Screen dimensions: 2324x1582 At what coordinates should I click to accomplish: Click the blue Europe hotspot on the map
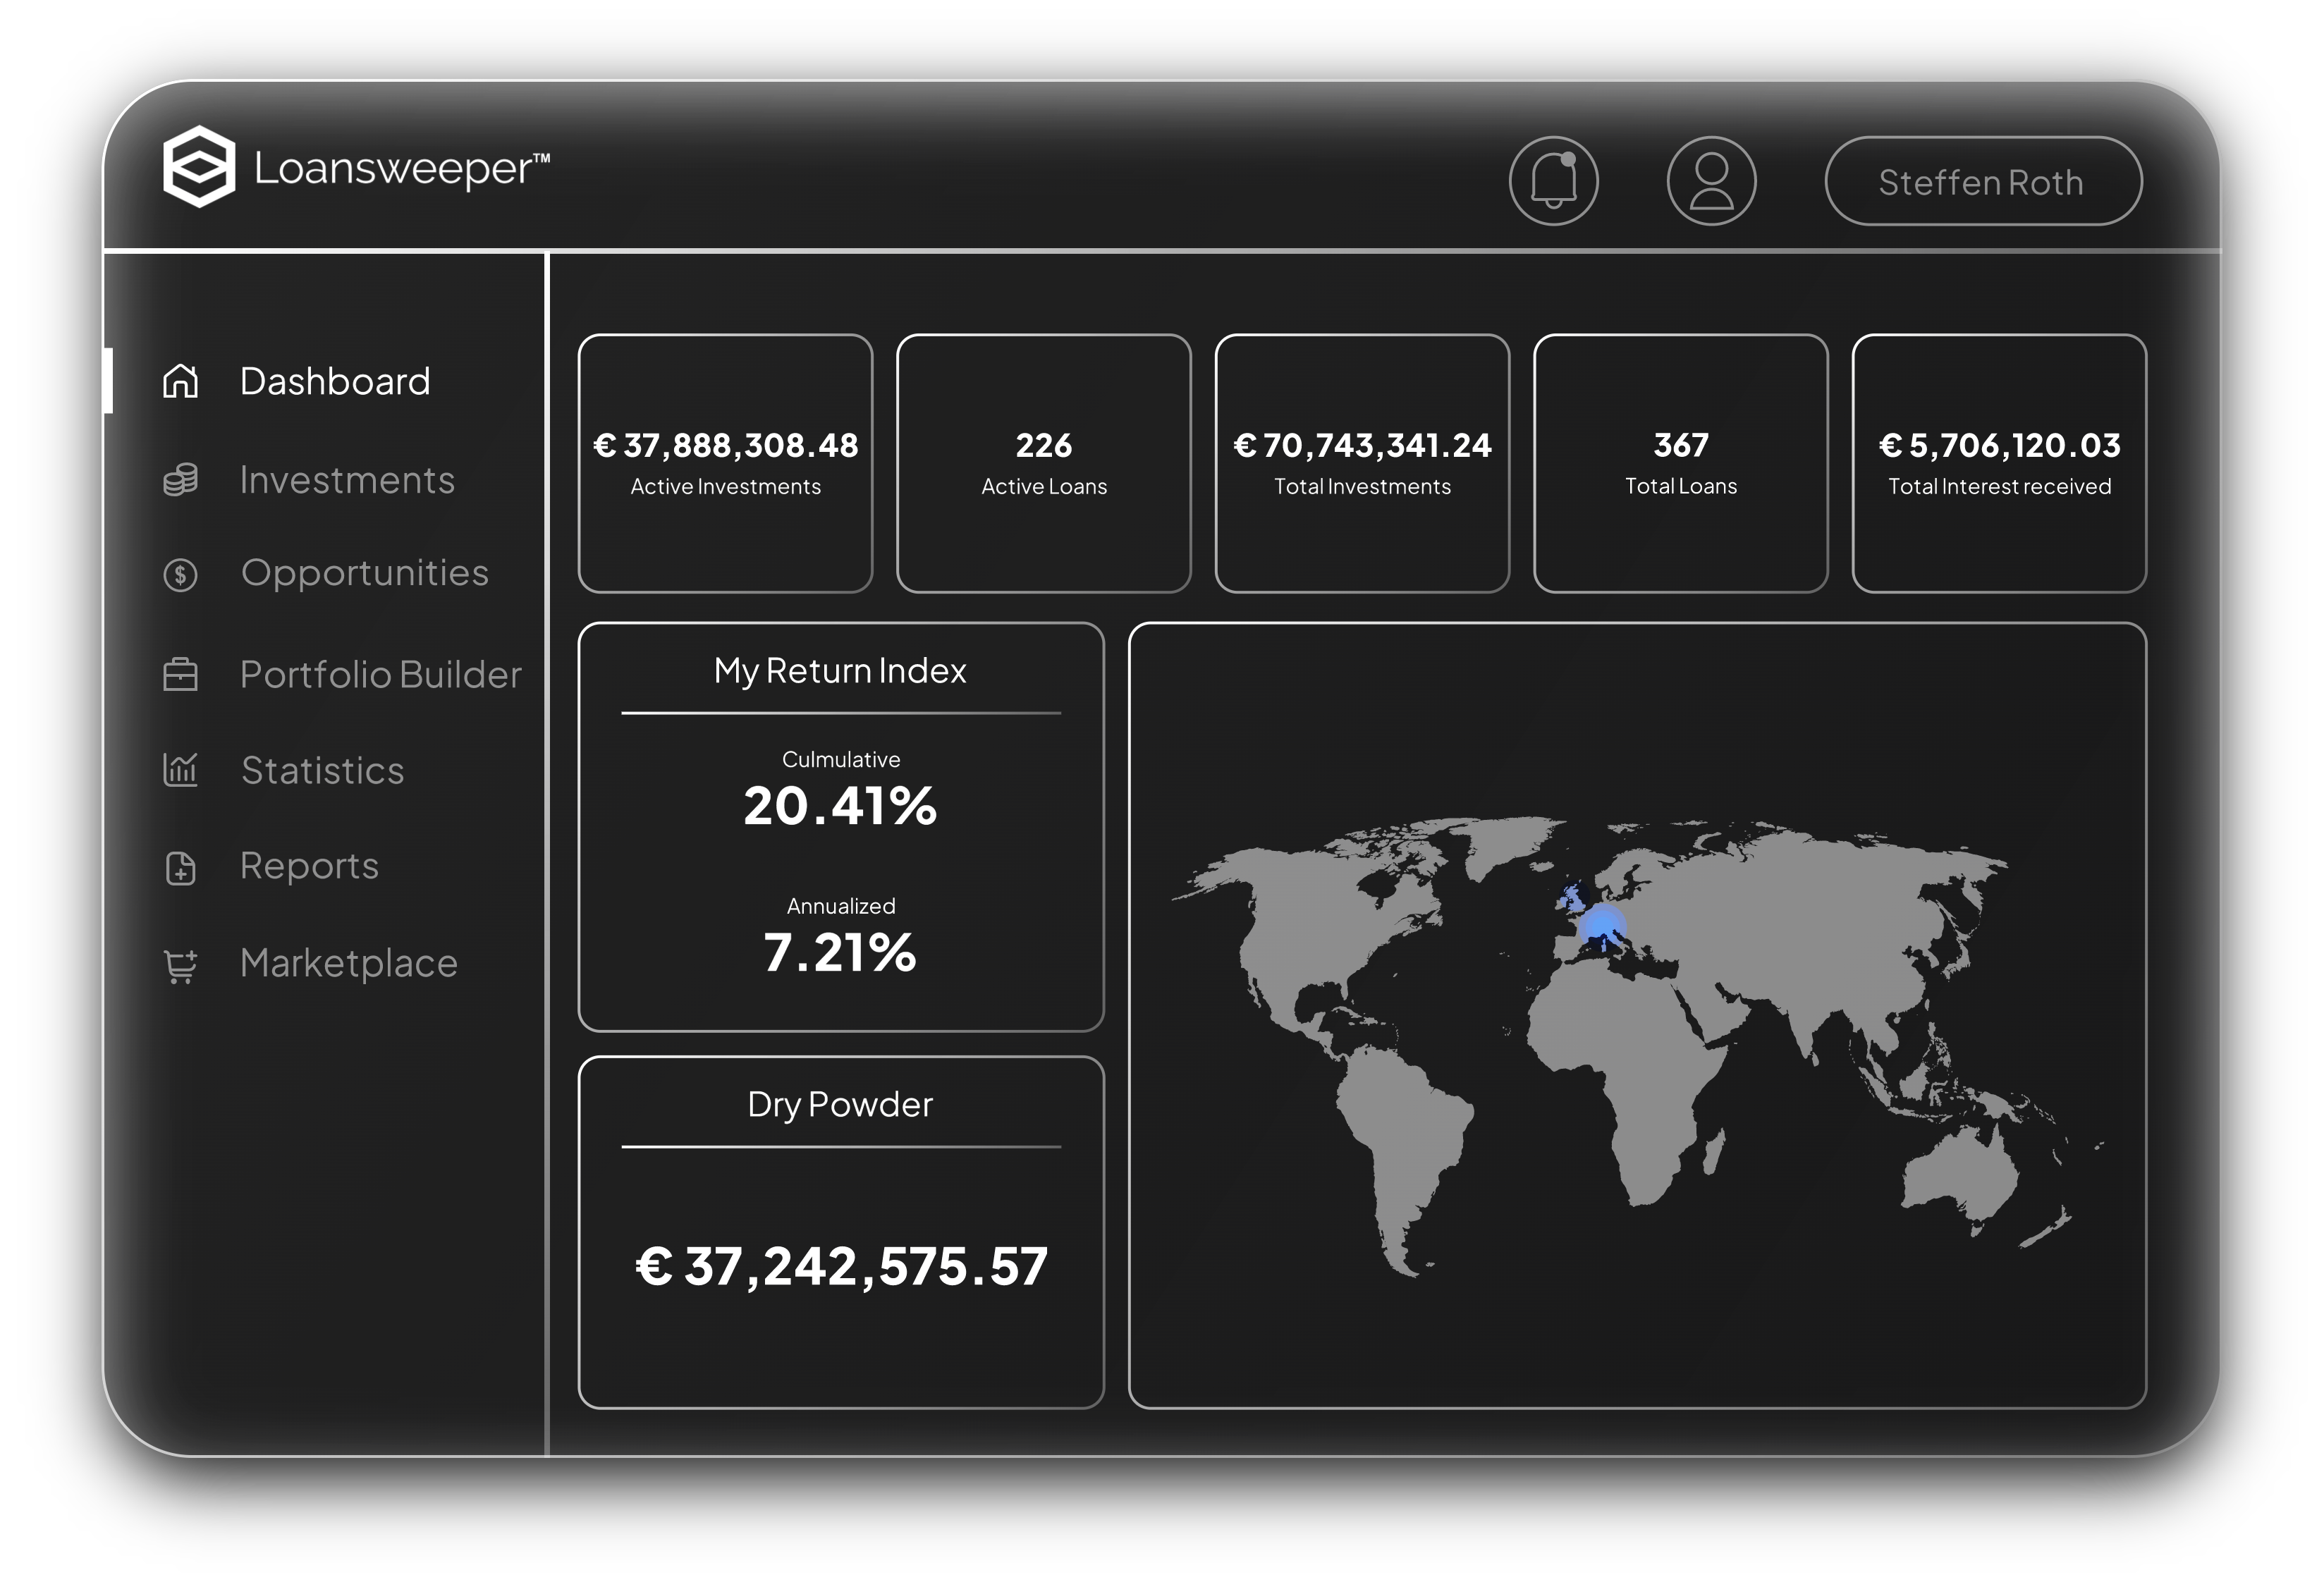coord(1603,924)
